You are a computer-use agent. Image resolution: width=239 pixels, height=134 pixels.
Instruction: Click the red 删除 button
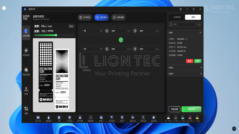tap(190, 61)
